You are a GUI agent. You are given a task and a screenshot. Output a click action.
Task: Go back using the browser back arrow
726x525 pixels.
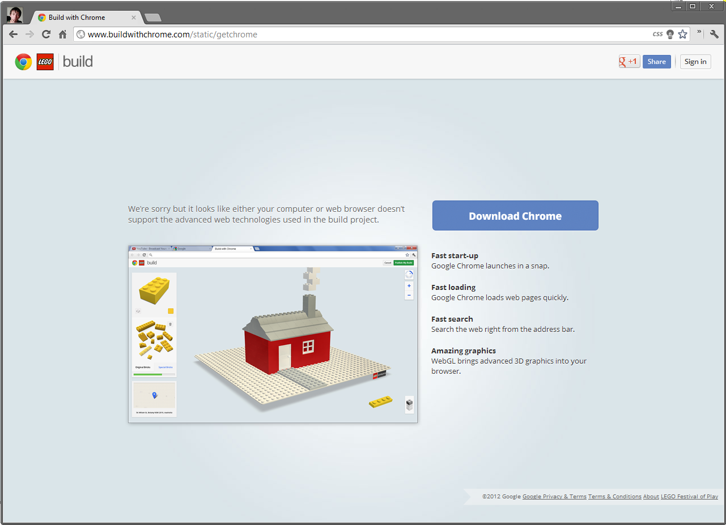[14, 35]
